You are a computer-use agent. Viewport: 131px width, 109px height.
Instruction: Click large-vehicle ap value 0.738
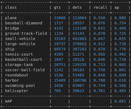point(120,44)
